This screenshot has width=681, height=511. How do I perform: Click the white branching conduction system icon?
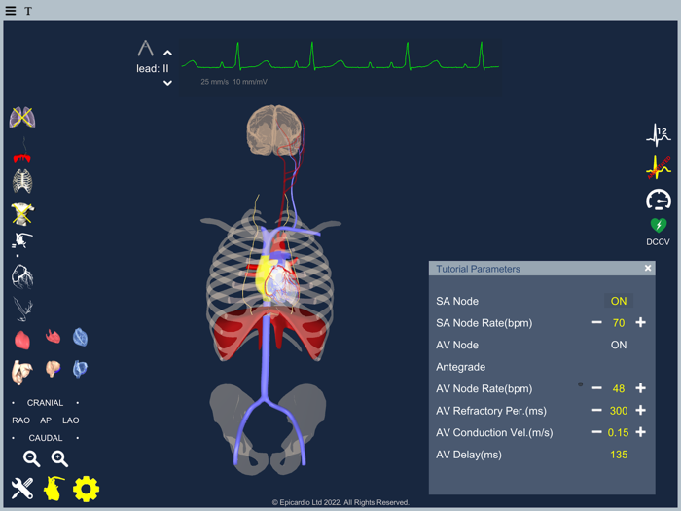(22, 309)
